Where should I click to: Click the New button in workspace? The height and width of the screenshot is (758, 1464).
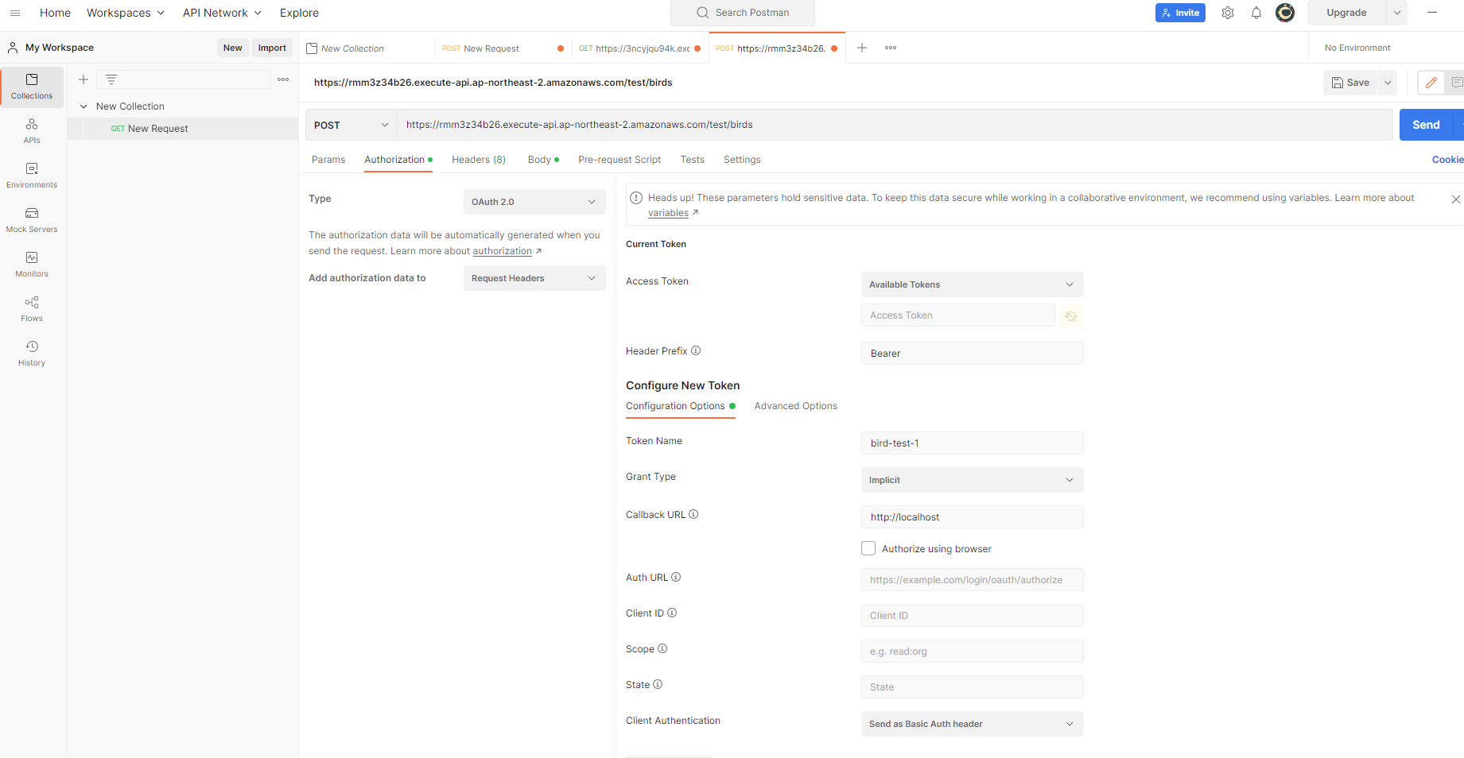point(233,48)
